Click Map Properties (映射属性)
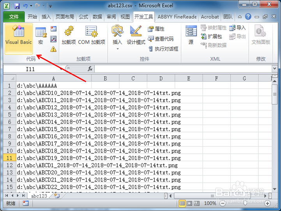The image size is (281, 211). (x=214, y=28)
